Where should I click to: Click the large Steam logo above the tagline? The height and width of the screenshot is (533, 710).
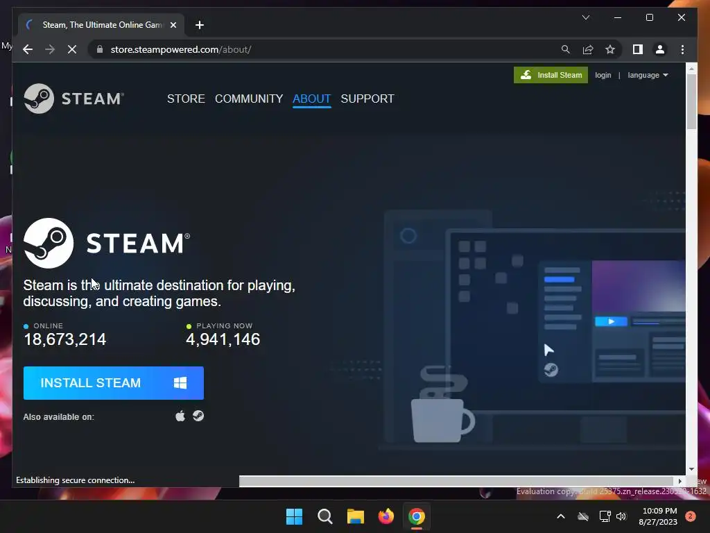(x=107, y=243)
